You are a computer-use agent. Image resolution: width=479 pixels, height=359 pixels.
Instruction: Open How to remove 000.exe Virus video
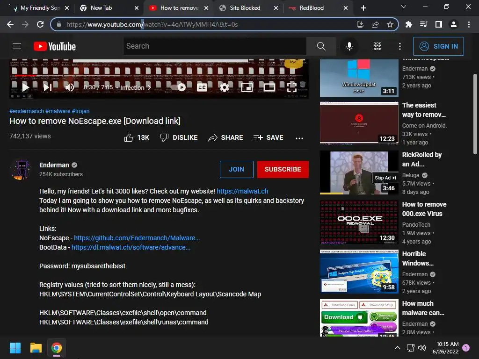tap(359, 222)
